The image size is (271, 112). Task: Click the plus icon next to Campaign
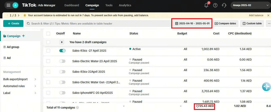point(24,36)
